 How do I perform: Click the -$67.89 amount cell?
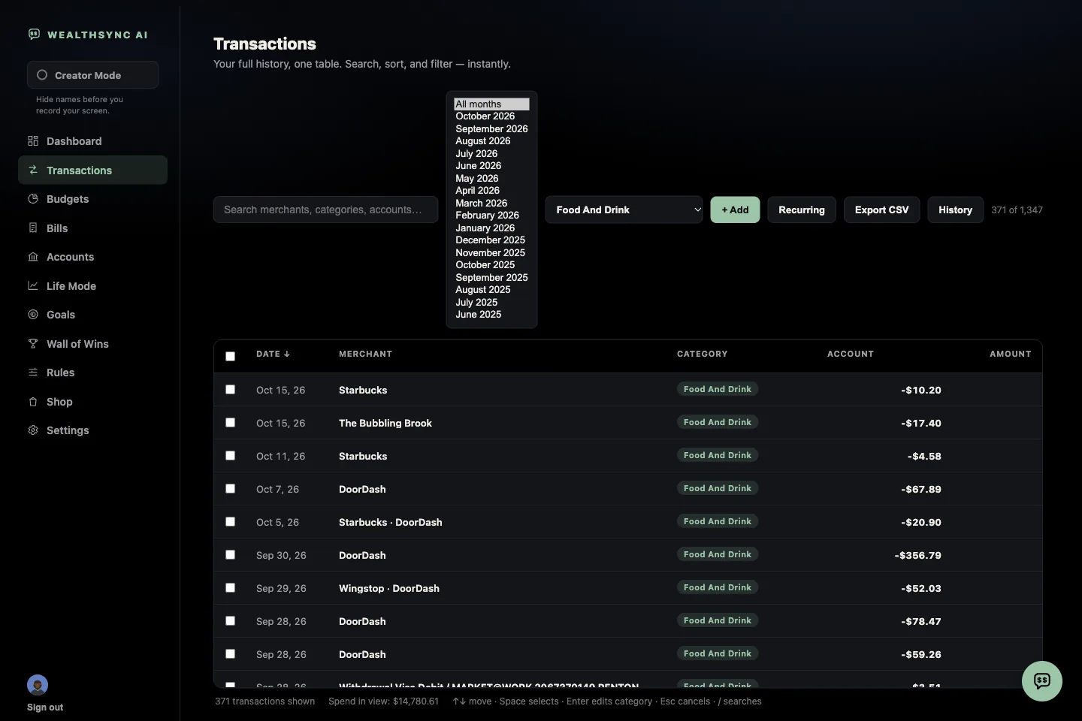[921, 489]
